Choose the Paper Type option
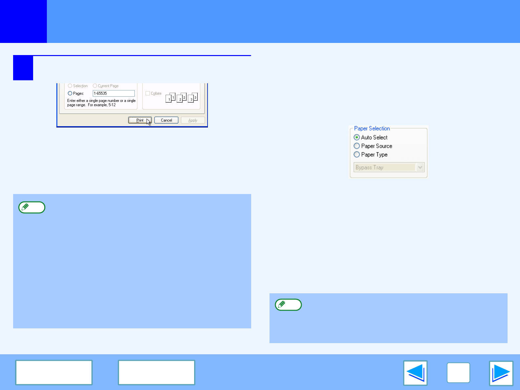This screenshot has height=390, width=520. tap(357, 154)
